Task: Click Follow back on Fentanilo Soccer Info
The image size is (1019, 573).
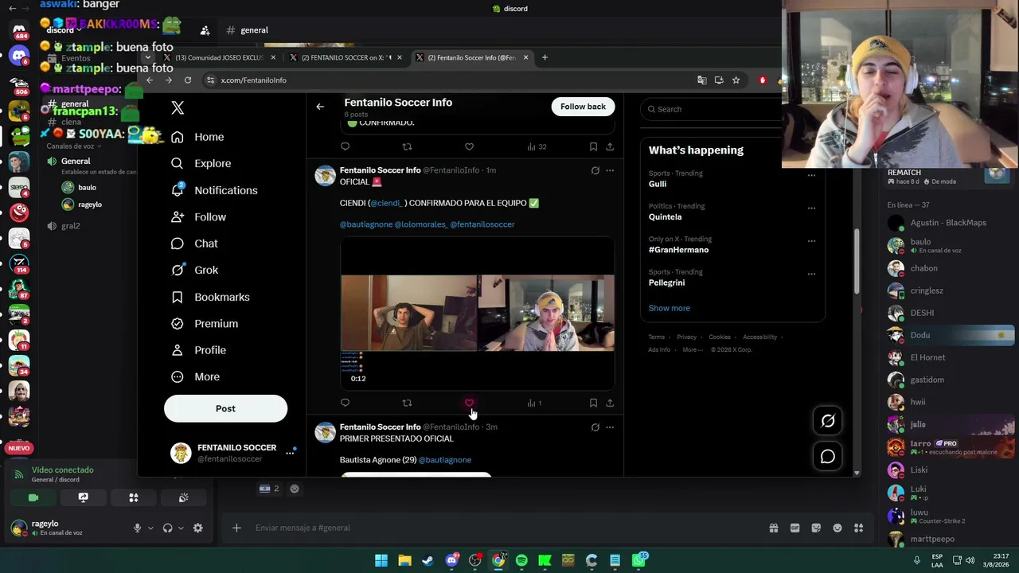Action: click(583, 107)
